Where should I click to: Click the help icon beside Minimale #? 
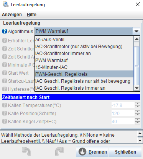click(x=5, y=65)
